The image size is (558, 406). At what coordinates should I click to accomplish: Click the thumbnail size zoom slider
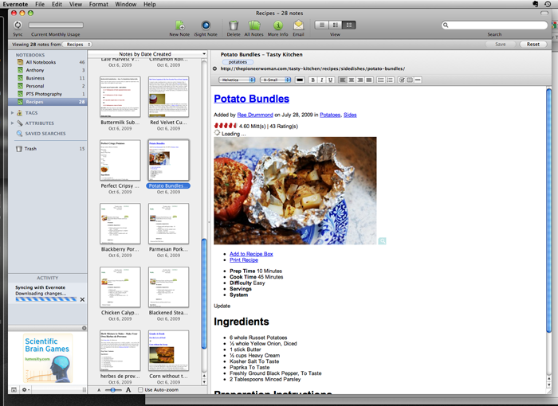[x=113, y=390]
